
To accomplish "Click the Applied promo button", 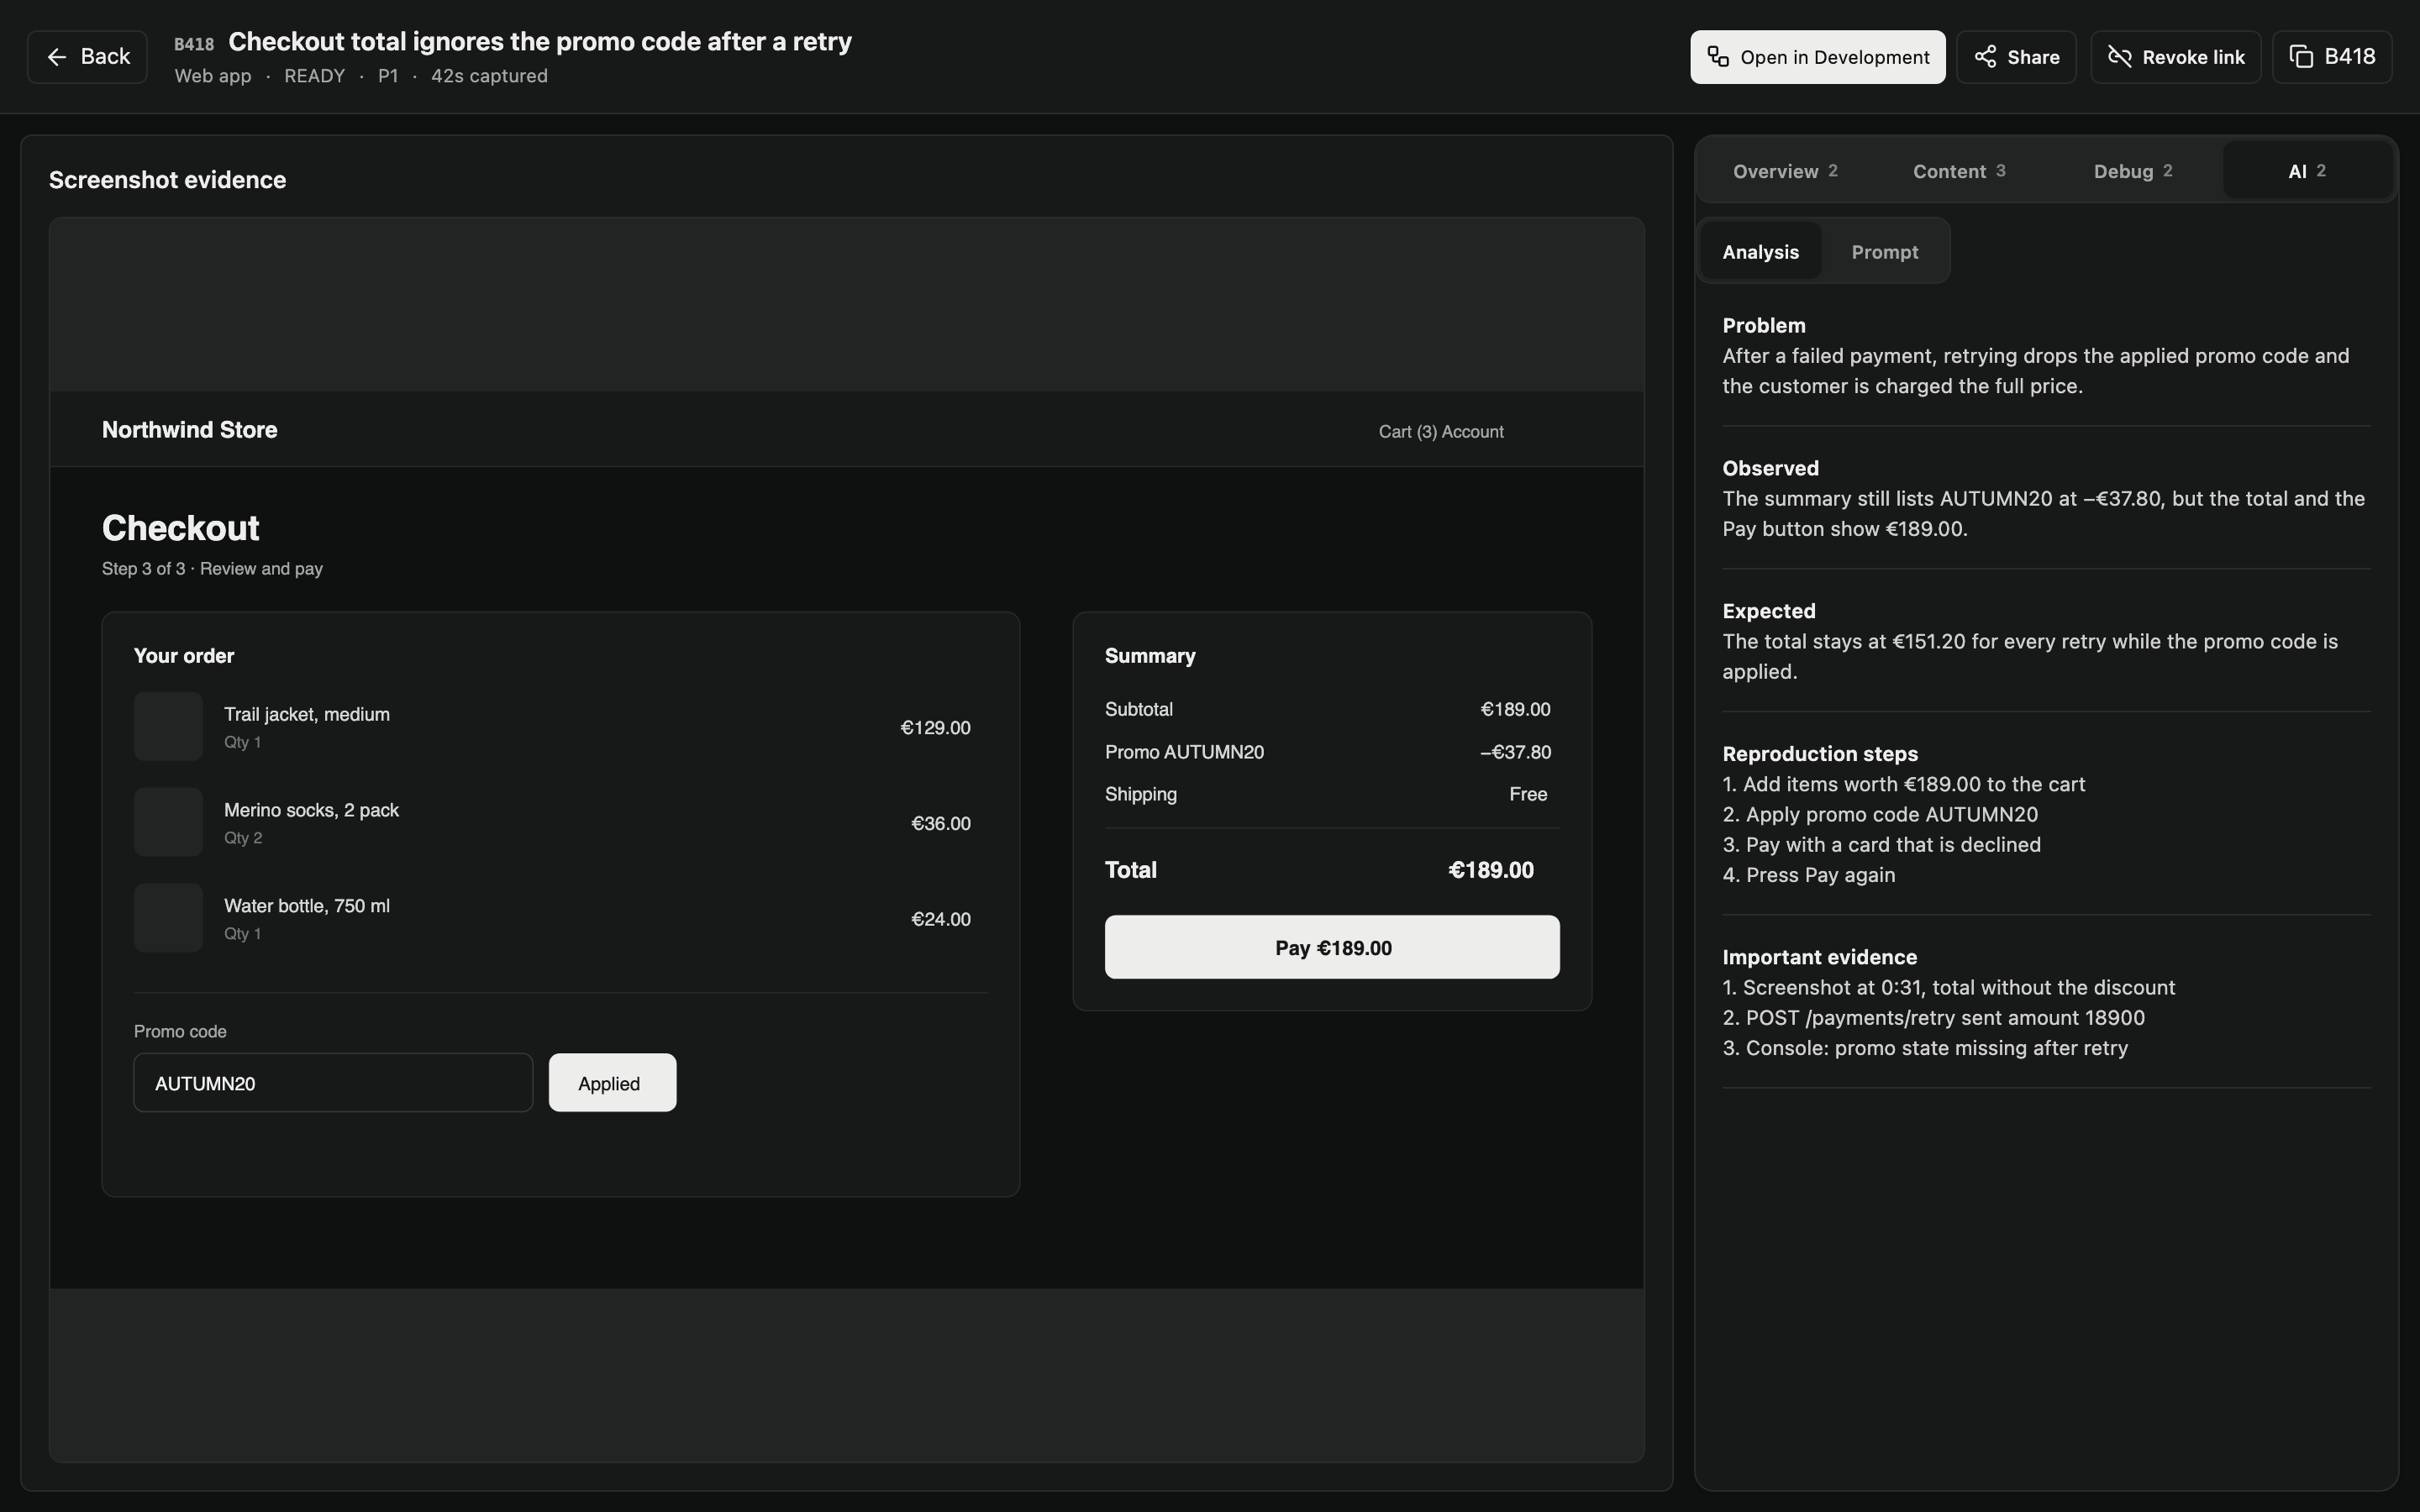I will click(x=612, y=1083).
